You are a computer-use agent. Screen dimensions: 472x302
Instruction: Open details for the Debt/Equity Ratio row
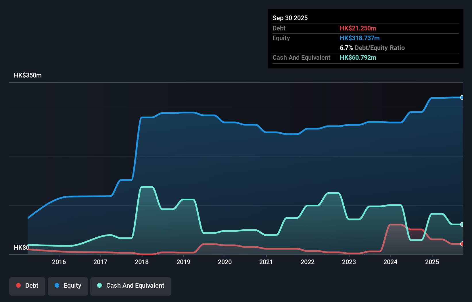[x=373, y=48]
